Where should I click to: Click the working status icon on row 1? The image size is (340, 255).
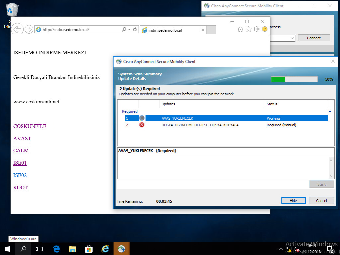pos(142,118)
